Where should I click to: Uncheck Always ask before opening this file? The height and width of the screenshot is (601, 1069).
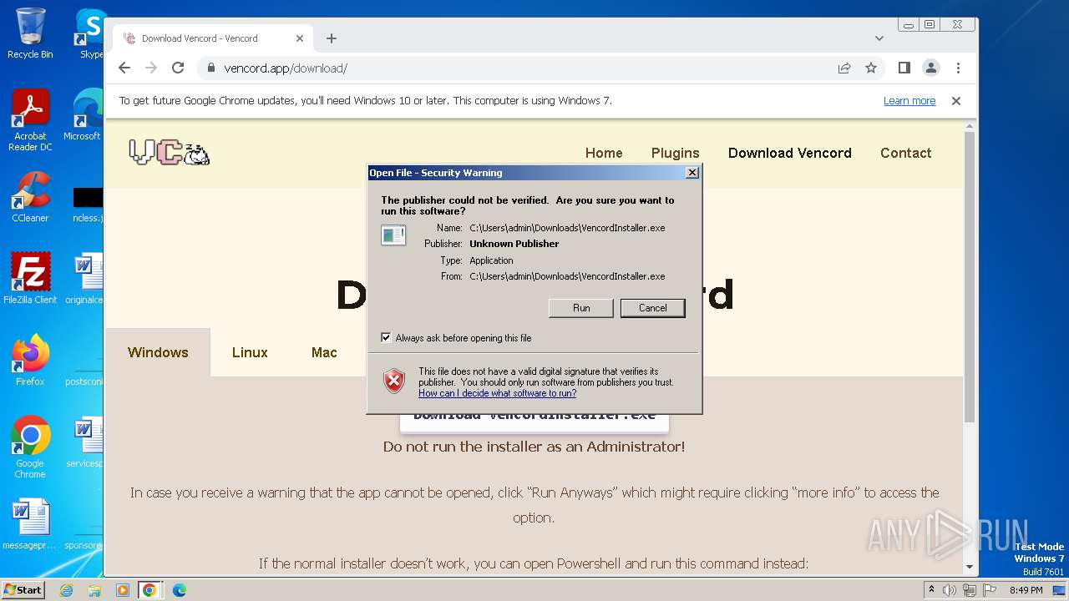point(386,338)
